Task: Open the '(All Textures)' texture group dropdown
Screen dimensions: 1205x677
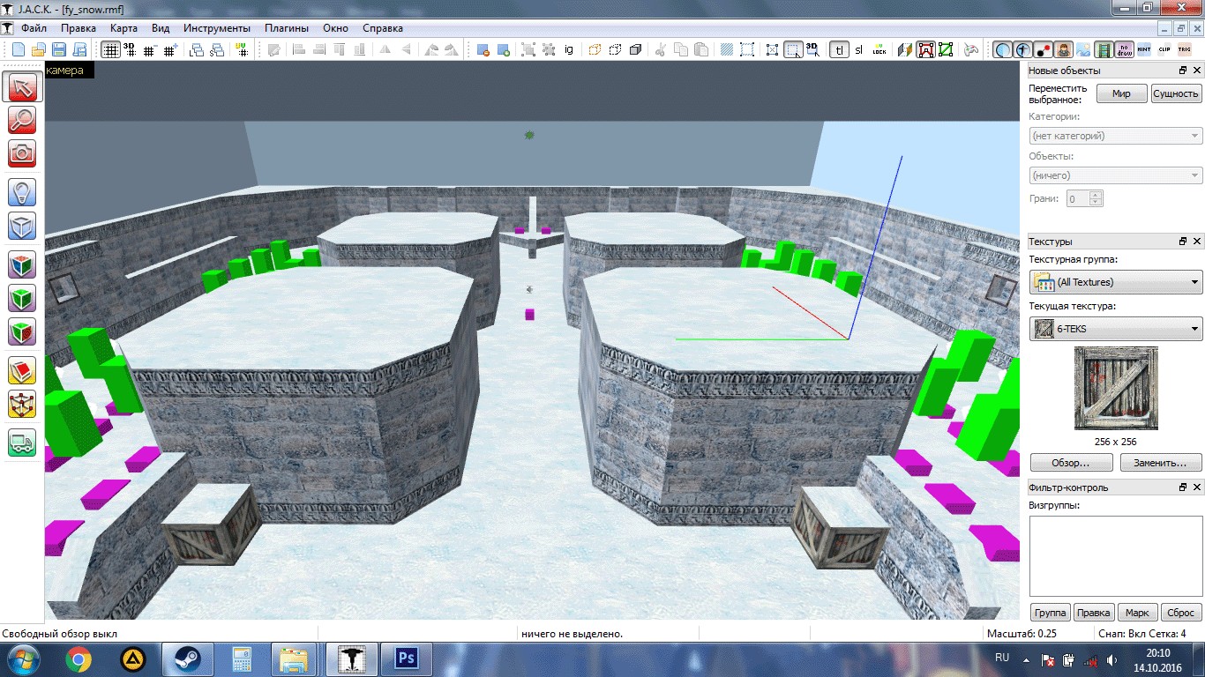Action: click(1193, 282)
